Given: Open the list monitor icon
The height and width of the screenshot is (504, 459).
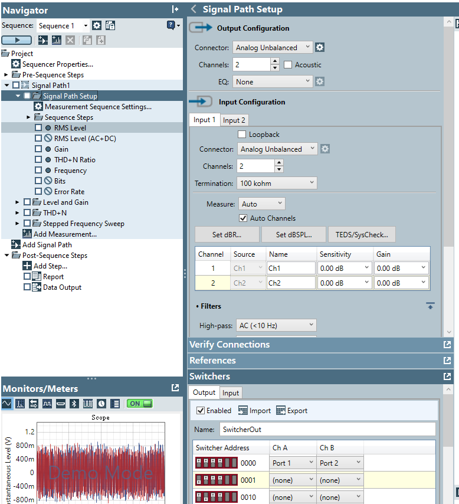Looking at the screenshot, I should [x=114, y=404].
